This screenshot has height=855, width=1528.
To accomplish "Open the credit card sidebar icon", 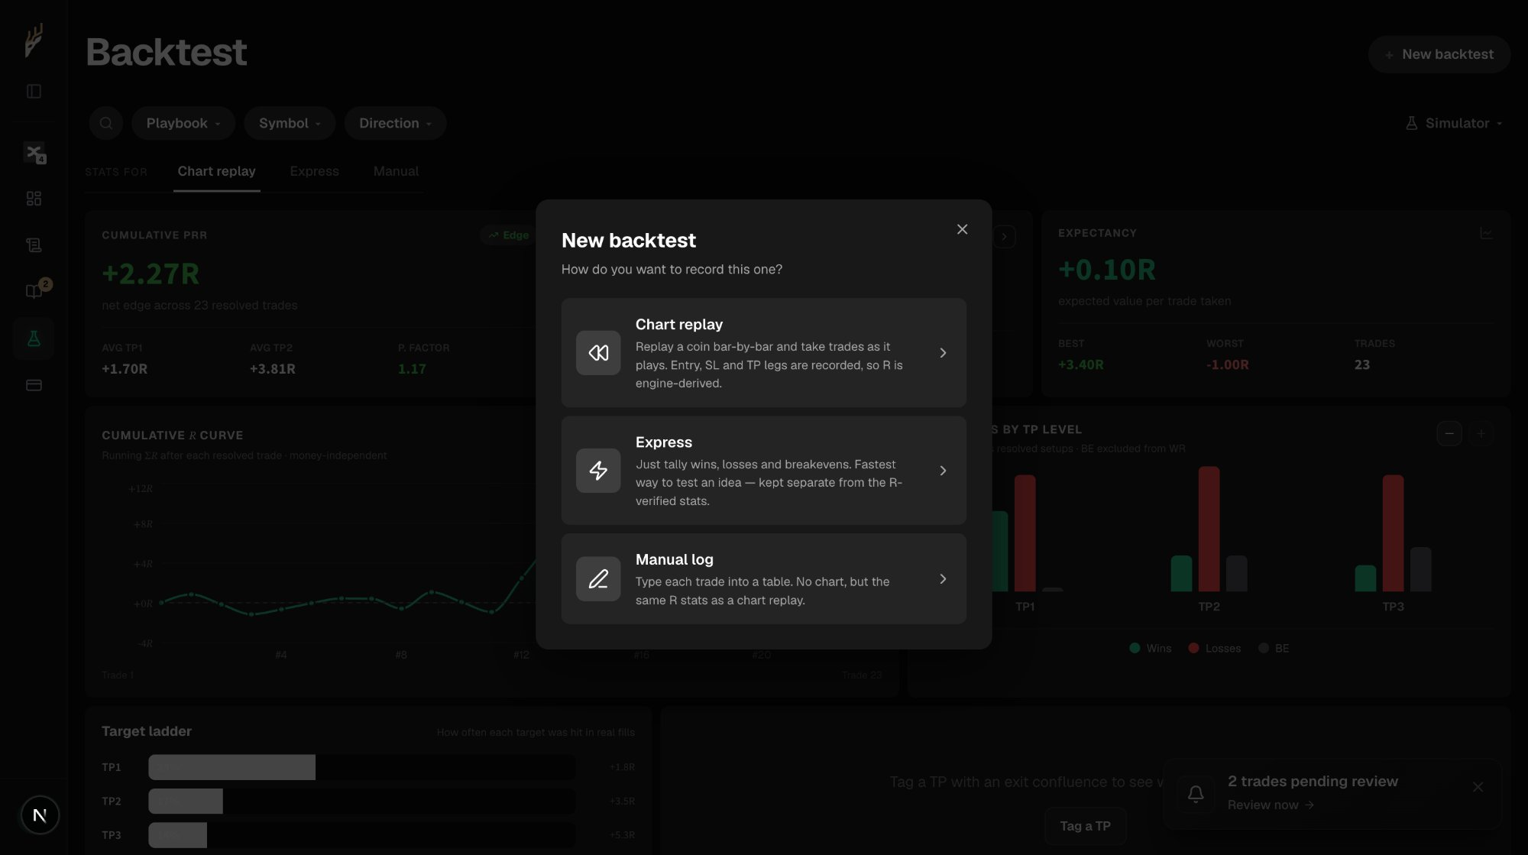I will click(34, 385).
